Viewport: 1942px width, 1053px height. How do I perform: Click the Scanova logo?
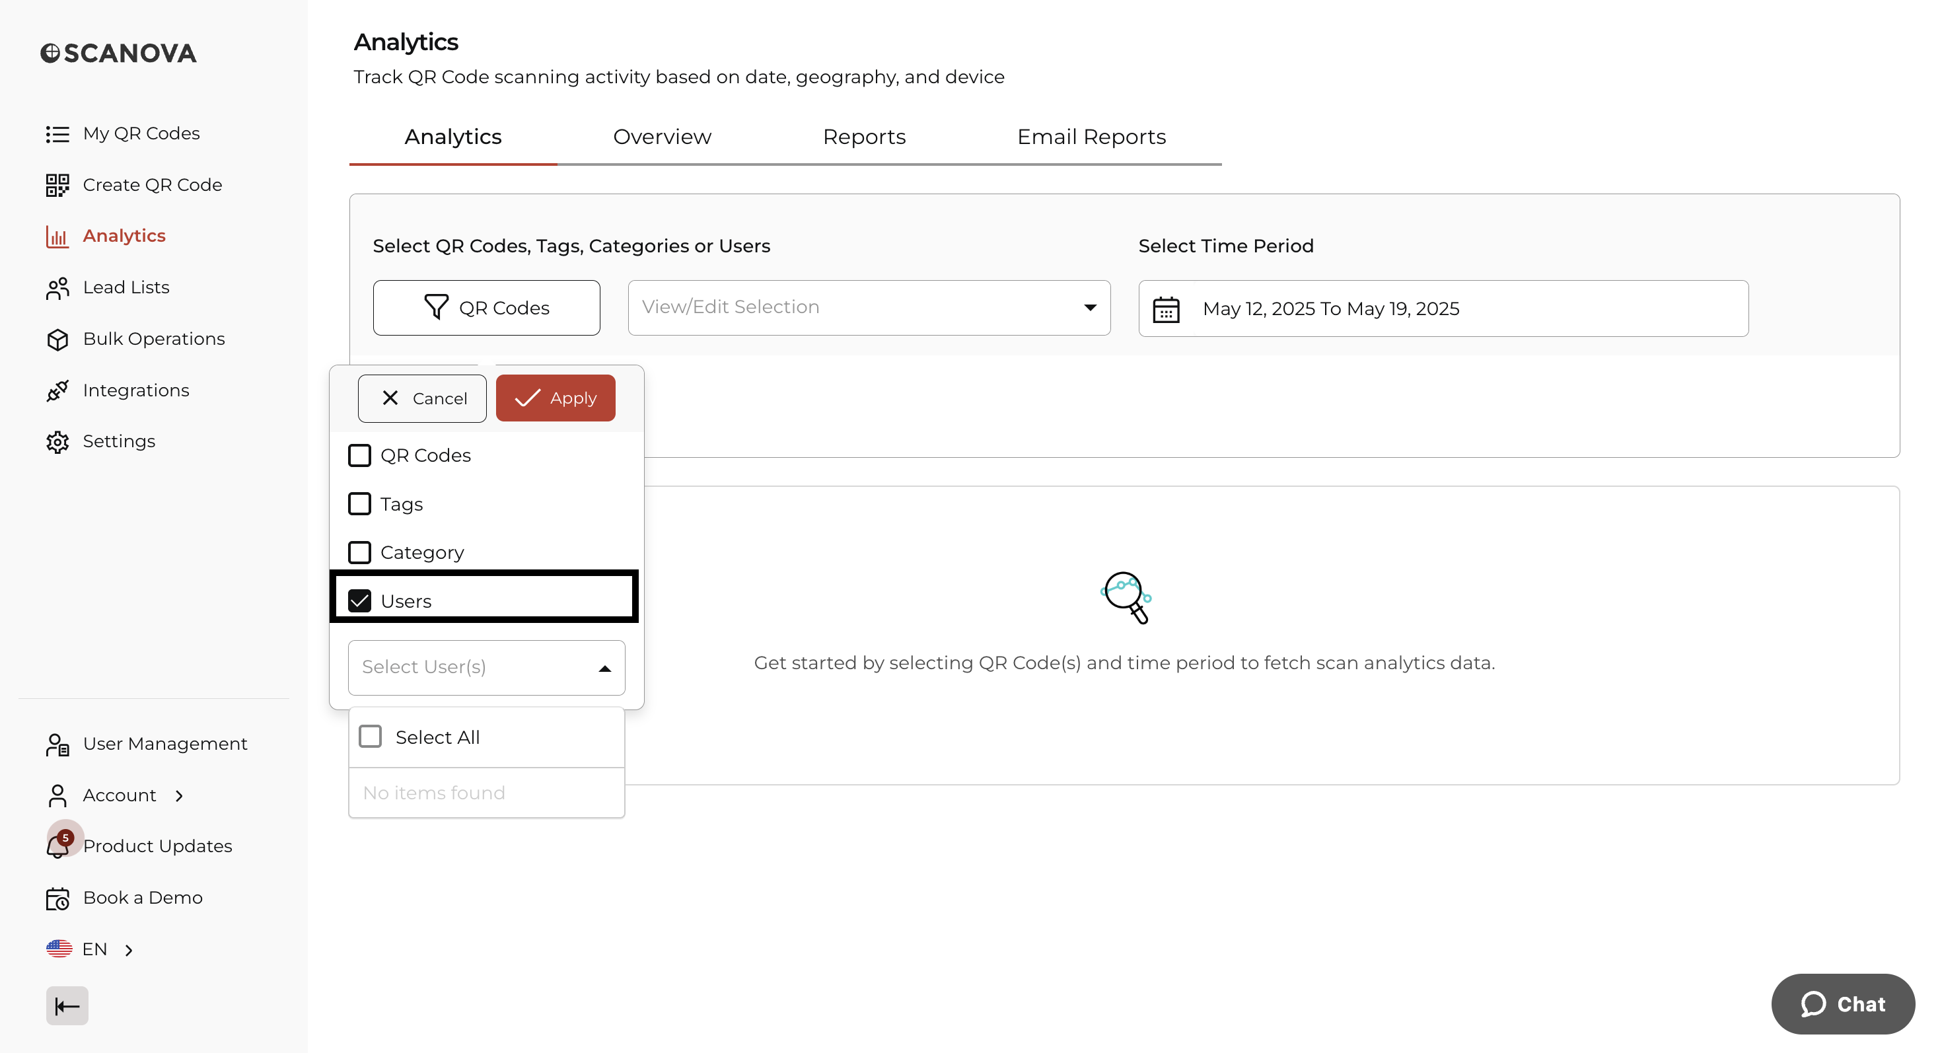pos(118,54)
